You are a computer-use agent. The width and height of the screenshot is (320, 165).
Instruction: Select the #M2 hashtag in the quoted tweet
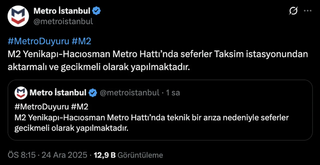coord(80,107)
